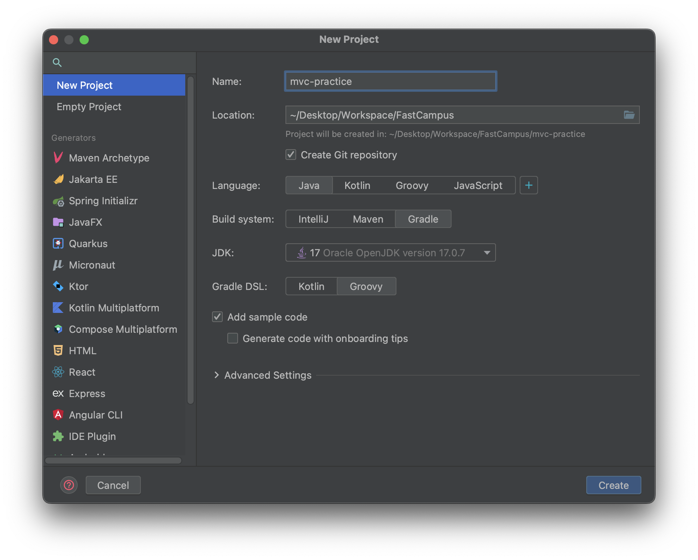Add a language with plus button

point(529,185)
